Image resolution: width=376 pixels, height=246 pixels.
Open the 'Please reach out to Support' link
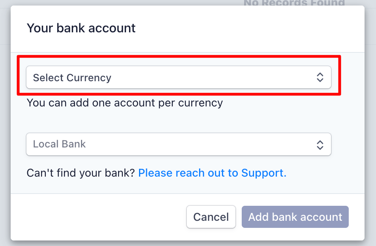(x=212, y=173)
